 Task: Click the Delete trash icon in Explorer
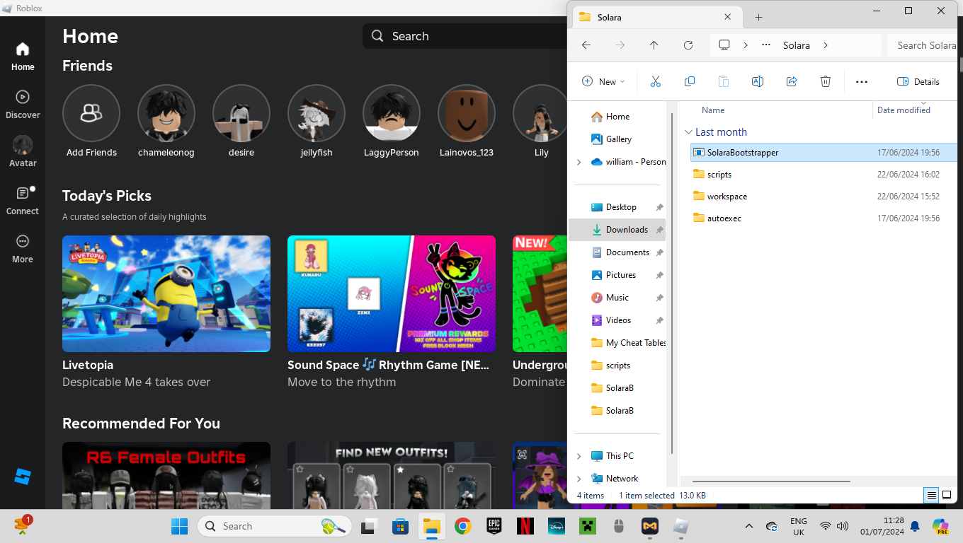click(x=826, y=81)
